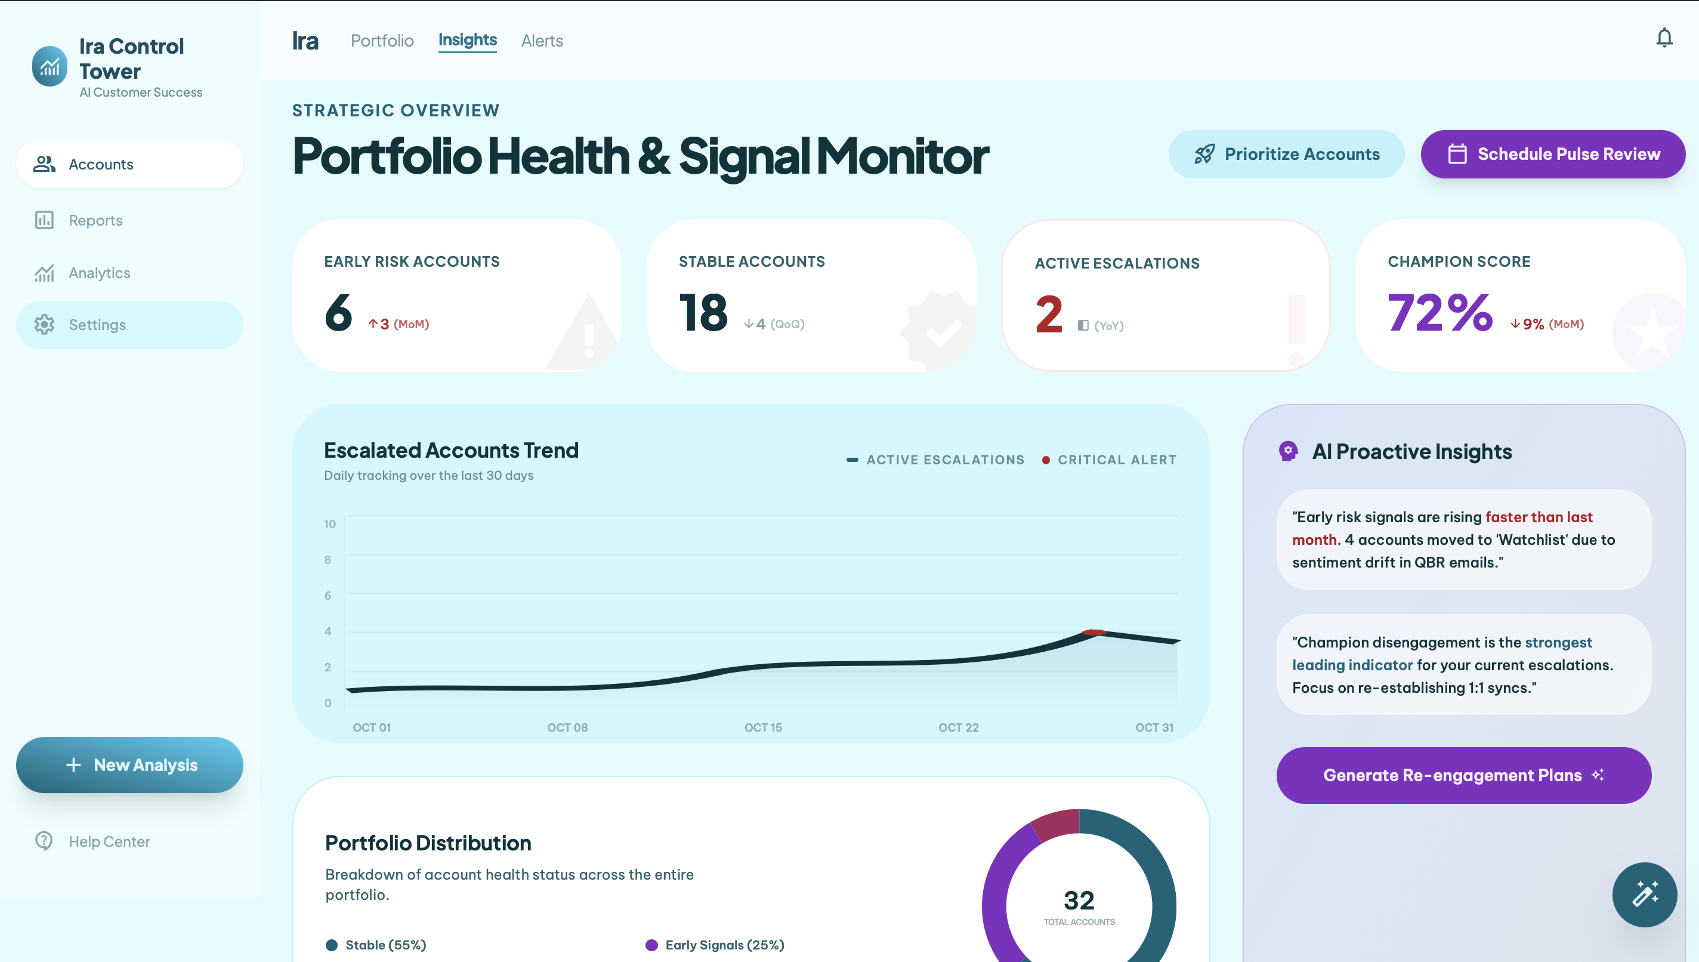Click the Active Escalations value 2

[1049, 314]
